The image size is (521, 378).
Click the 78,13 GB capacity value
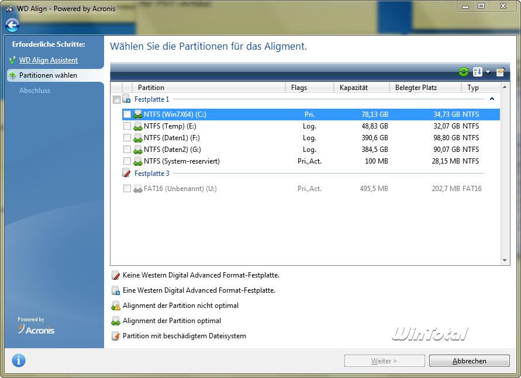coord(375,115)
